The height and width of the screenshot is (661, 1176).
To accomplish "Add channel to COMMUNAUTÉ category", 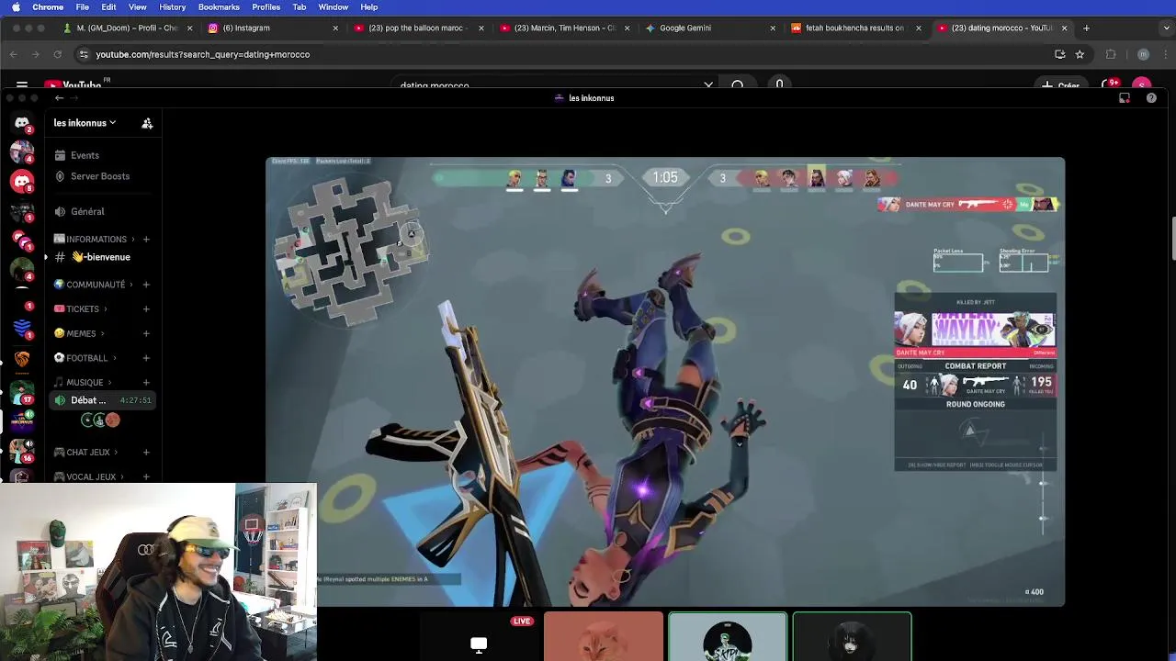I will [x=146, y=285].
